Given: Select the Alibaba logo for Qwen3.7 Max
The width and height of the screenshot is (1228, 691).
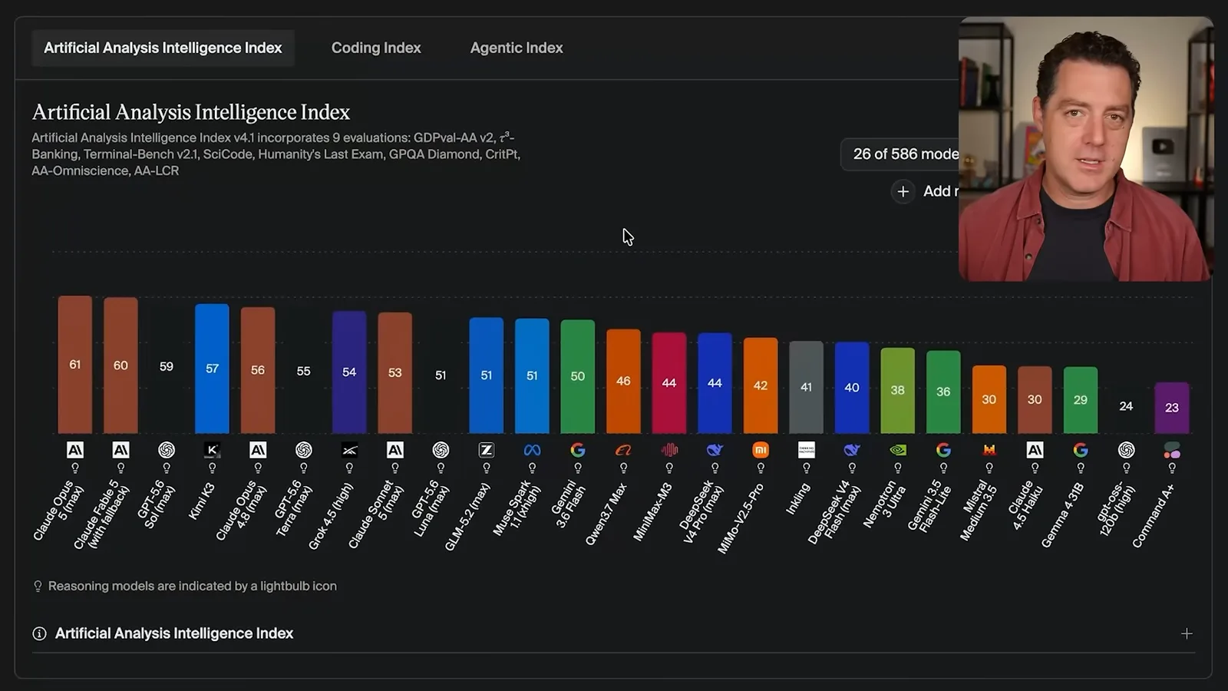Looking at the screenshot, I should (623, 450).
